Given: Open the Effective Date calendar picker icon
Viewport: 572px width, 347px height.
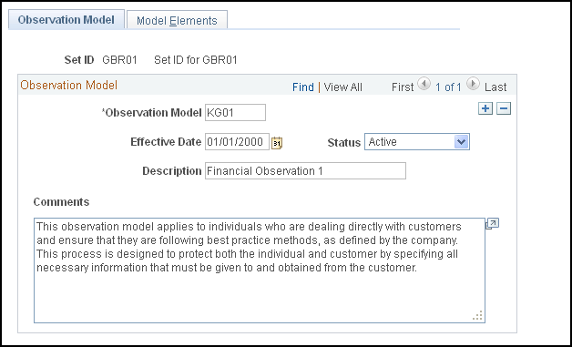Looking at the screenshot, I should click(x=277, y=142).
